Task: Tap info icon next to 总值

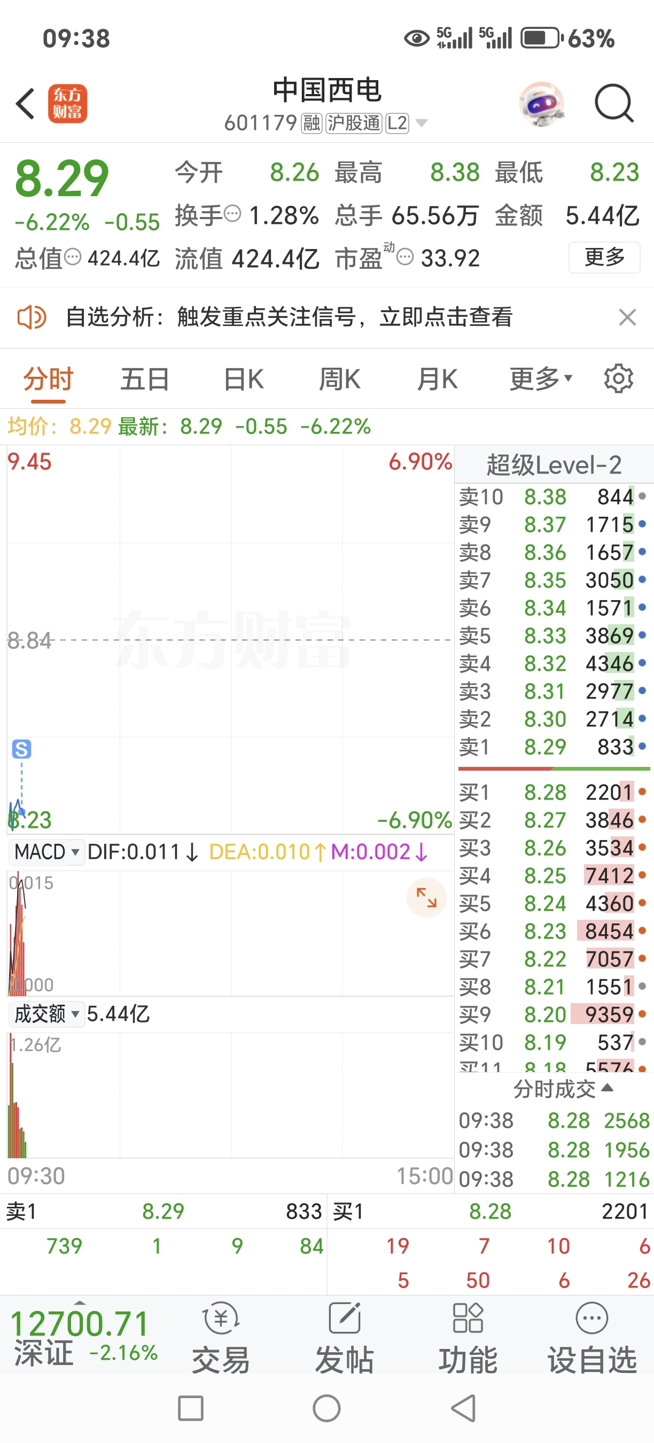Action: pyautogui.click(x=73, y=257)
